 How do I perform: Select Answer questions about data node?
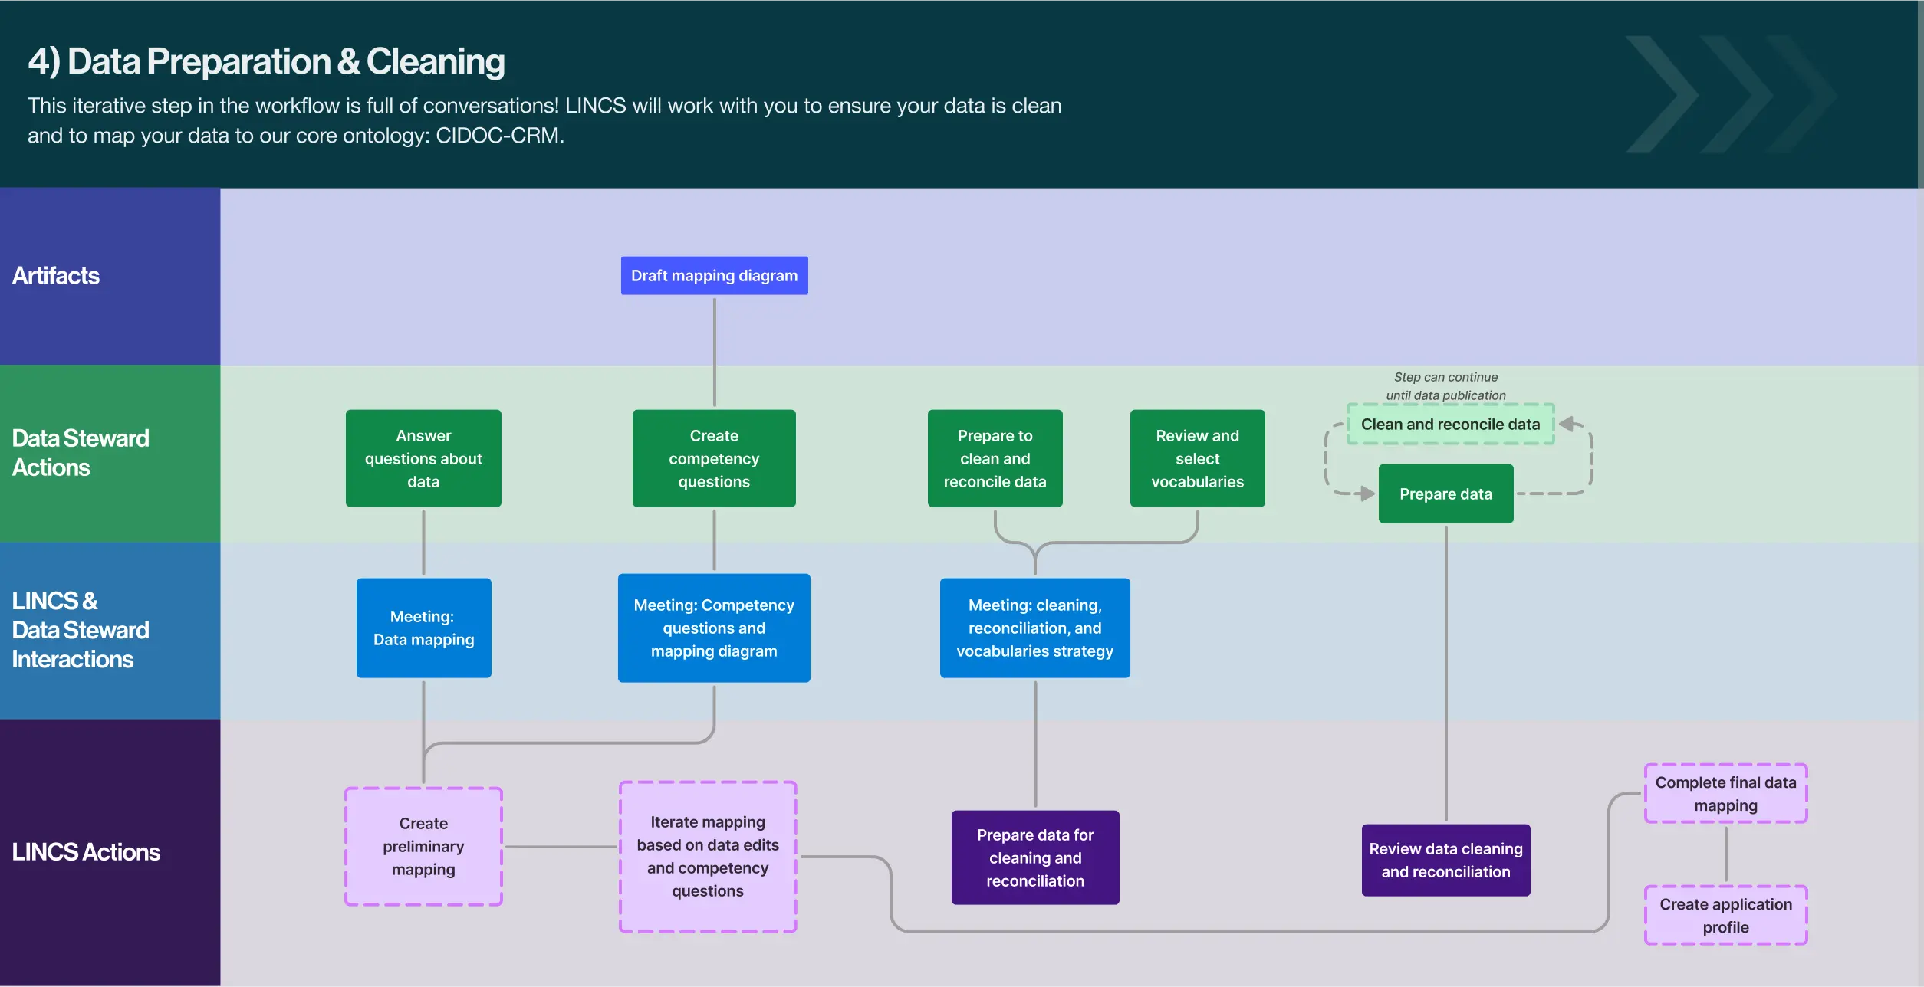point(423,458)
